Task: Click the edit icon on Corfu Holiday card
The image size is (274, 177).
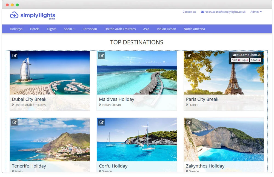Action: (101, 122)
